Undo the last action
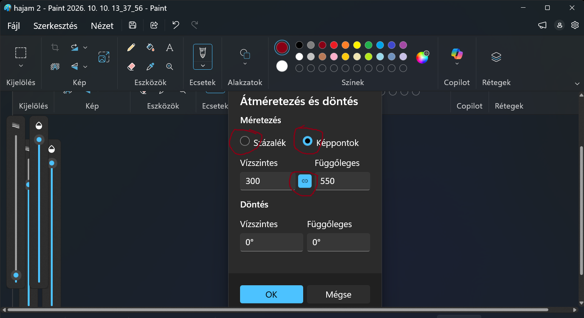584x318 pixels. [176, 25]
